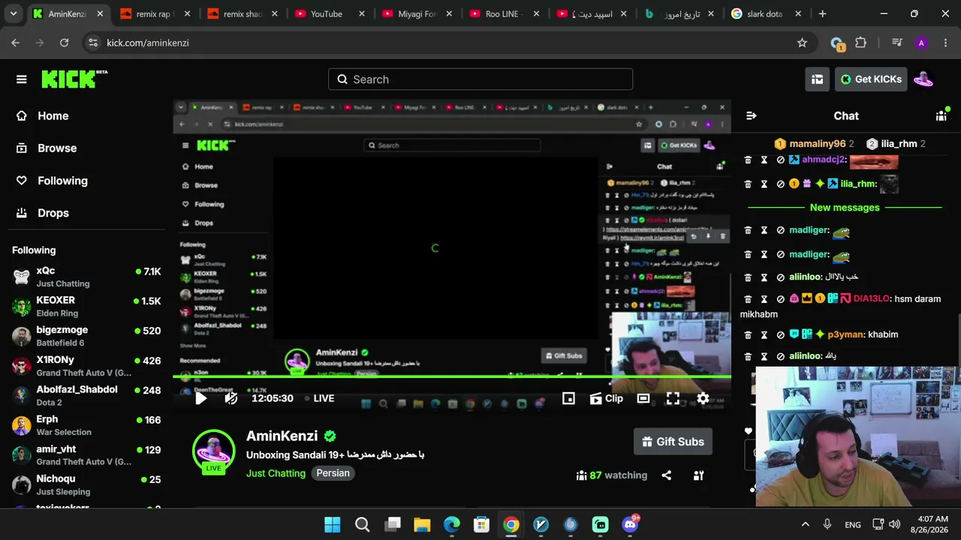Open Discord from the taskbar

tap(630, 524)
